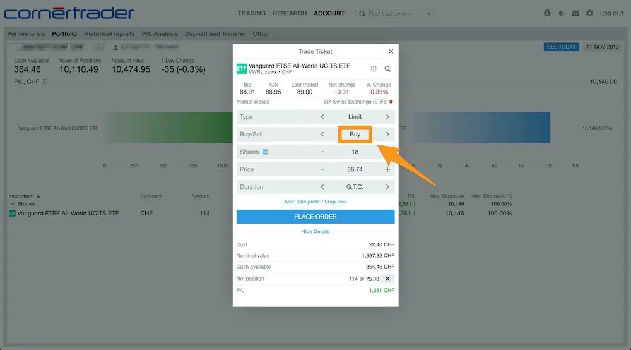This screenshot has height=350, width=631.
Task: Click the P/L, CHF info icon
Action: pos(45,81)
